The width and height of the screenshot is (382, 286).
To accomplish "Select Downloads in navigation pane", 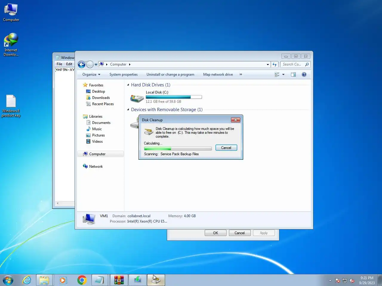I will pos(101,98).
